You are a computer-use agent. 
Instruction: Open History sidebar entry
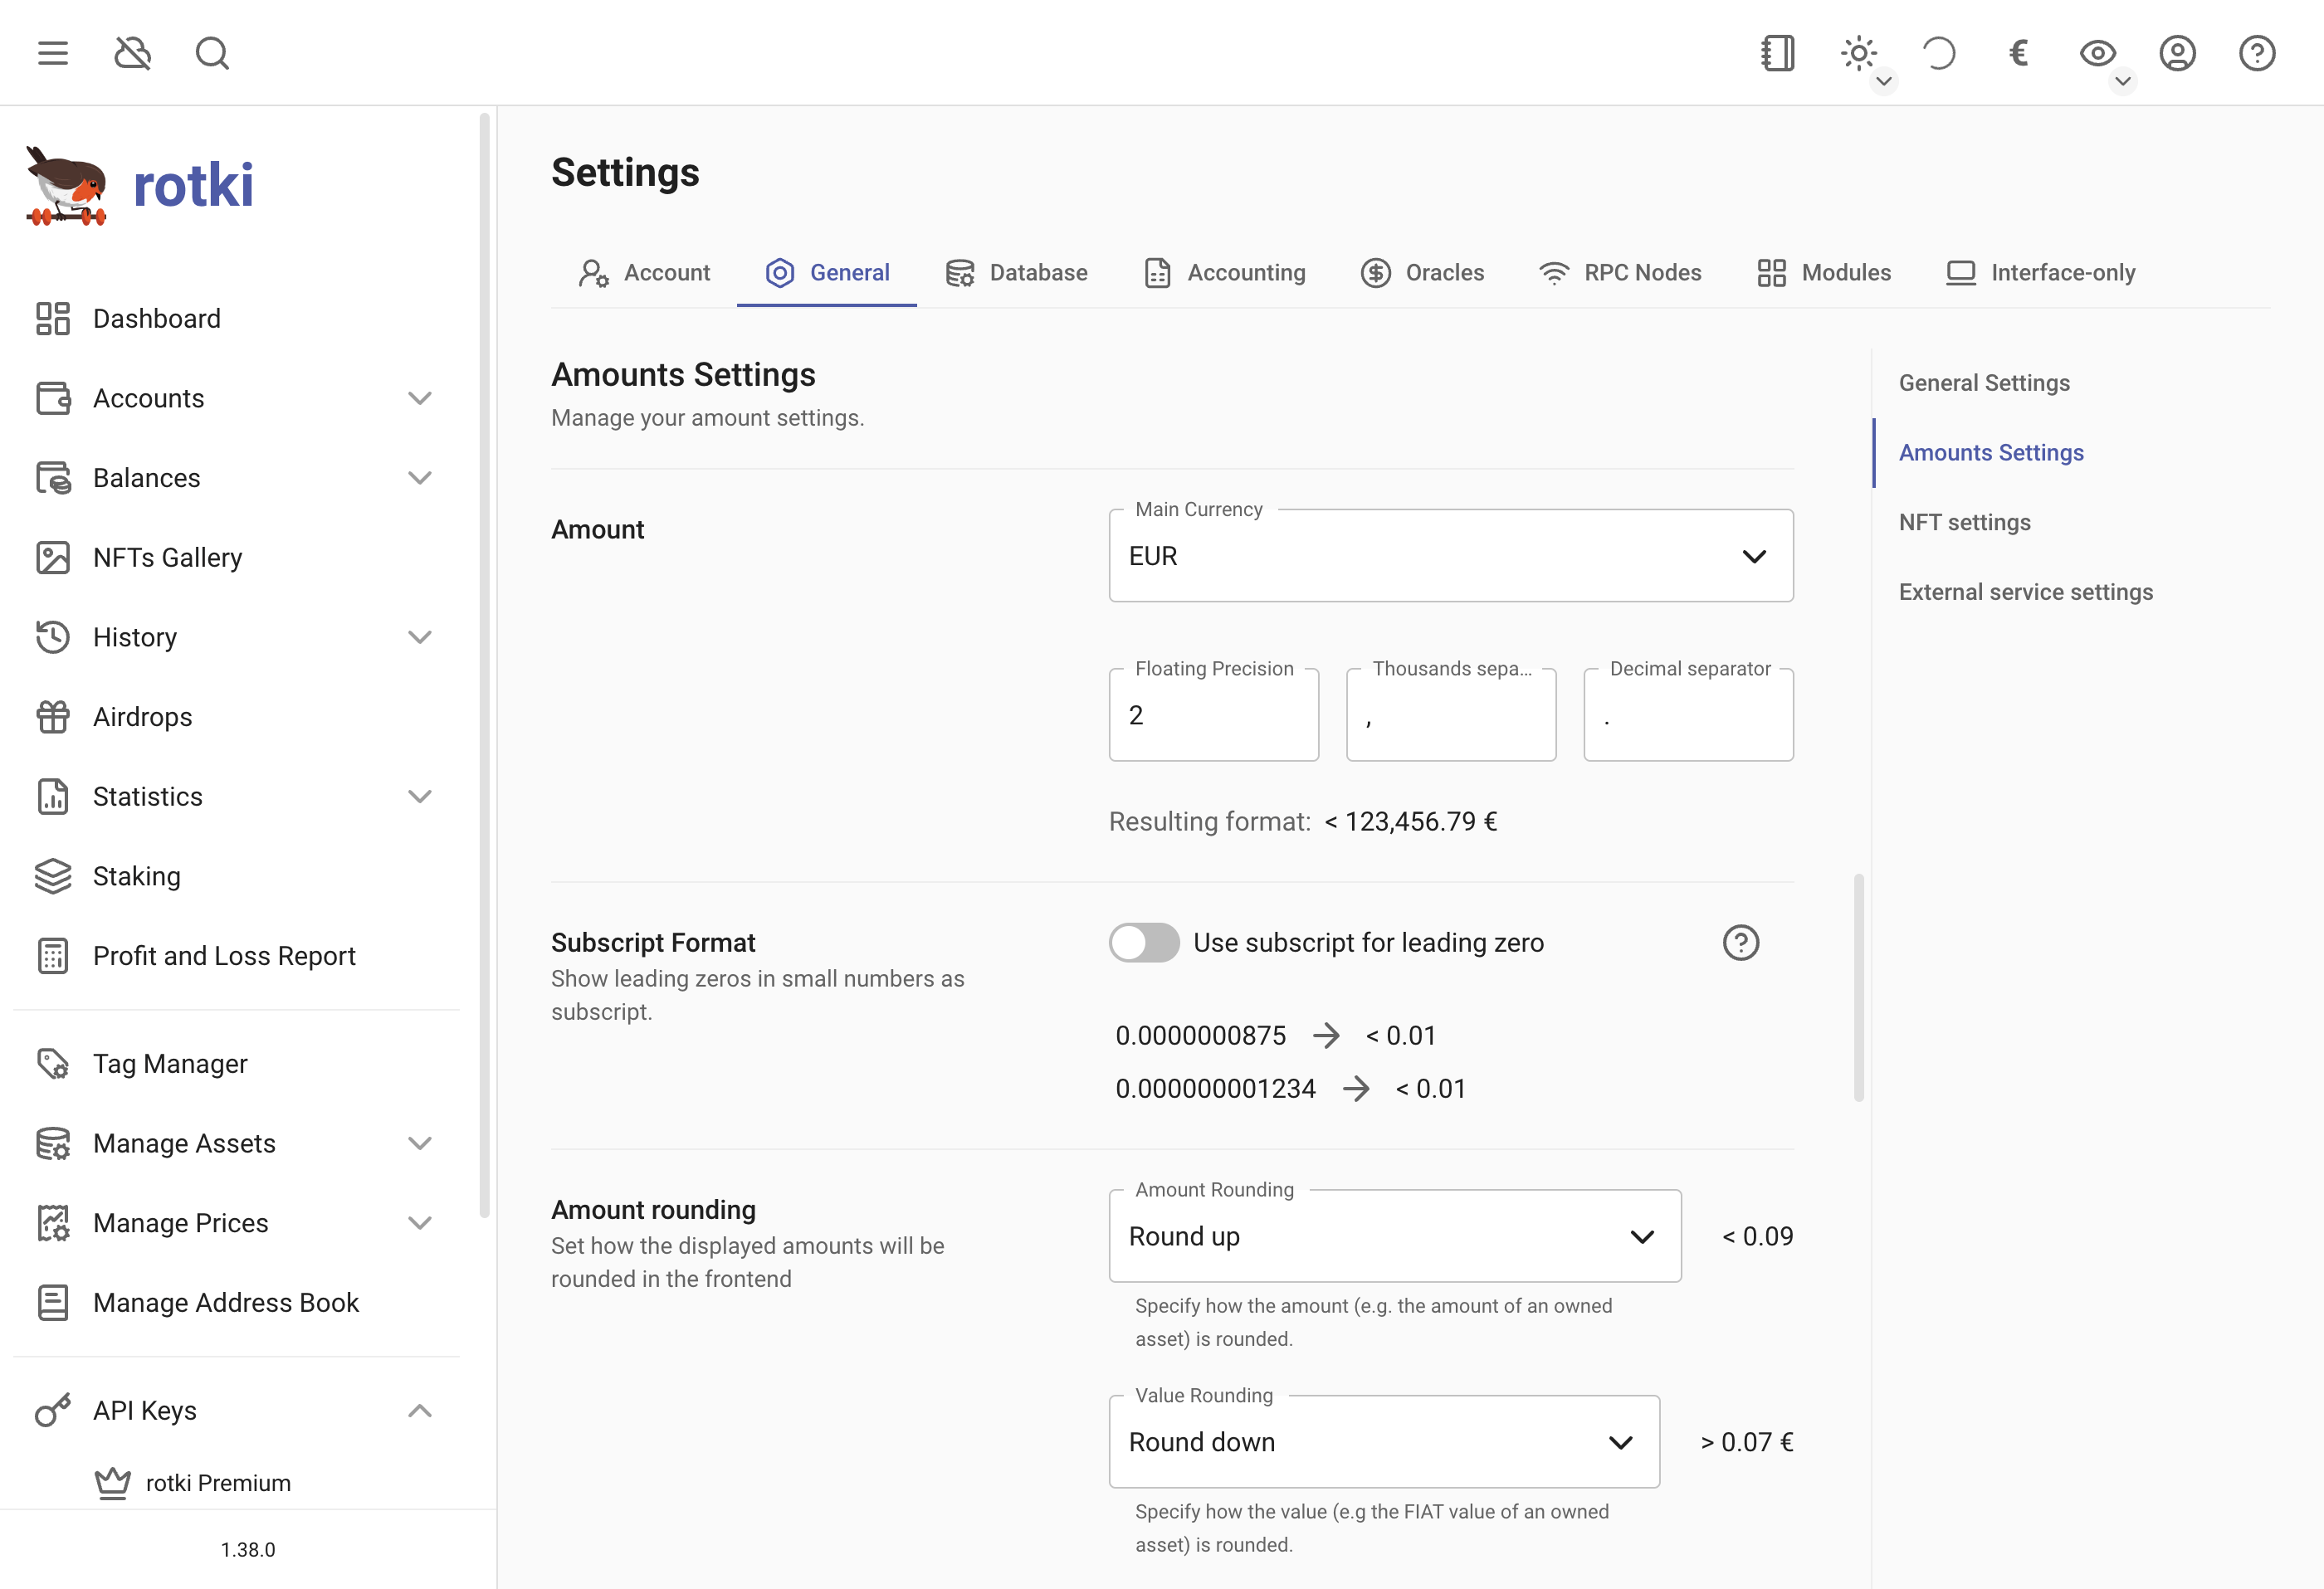(x=237, y=637)
